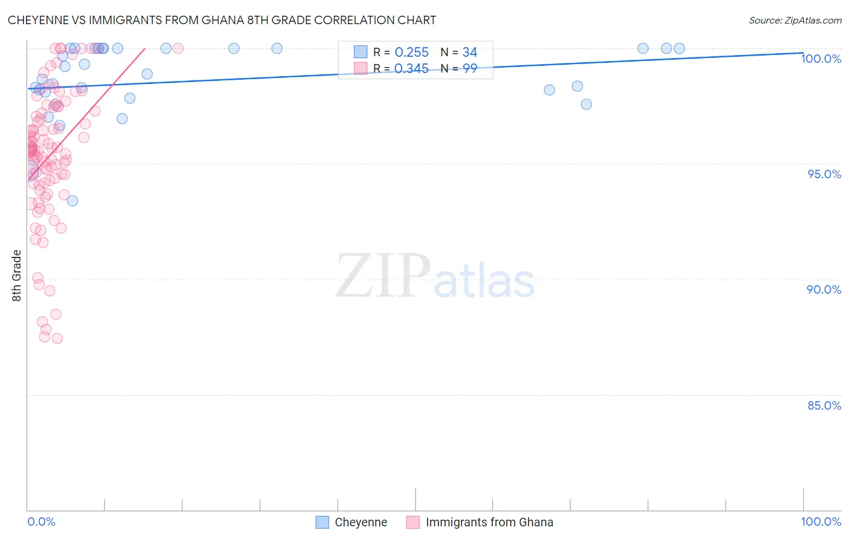Click the chart title text
849x539 pixels.
tap(222, 20)
